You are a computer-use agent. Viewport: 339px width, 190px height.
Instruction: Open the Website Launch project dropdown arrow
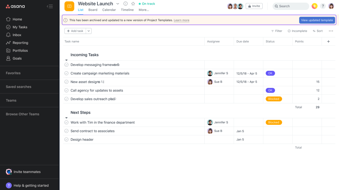(118, 4)
